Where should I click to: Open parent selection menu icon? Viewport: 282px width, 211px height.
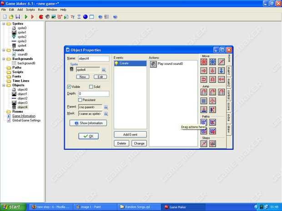pos(106,107)
